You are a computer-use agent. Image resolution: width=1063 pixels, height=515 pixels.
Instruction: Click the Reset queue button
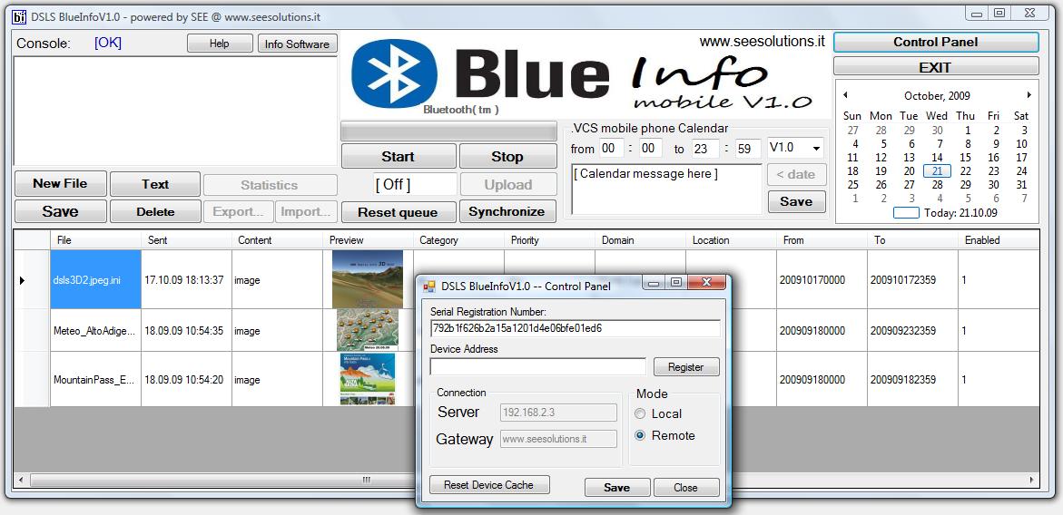tap(398, 212)
